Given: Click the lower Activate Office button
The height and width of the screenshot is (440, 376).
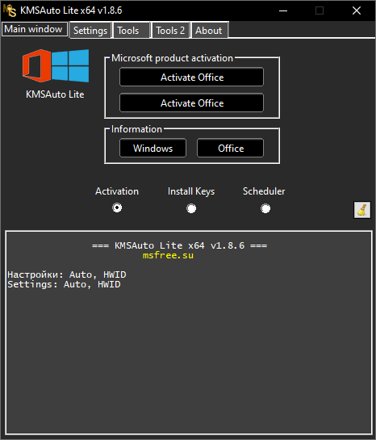Looking at the screenshot, I should [191, 103].
